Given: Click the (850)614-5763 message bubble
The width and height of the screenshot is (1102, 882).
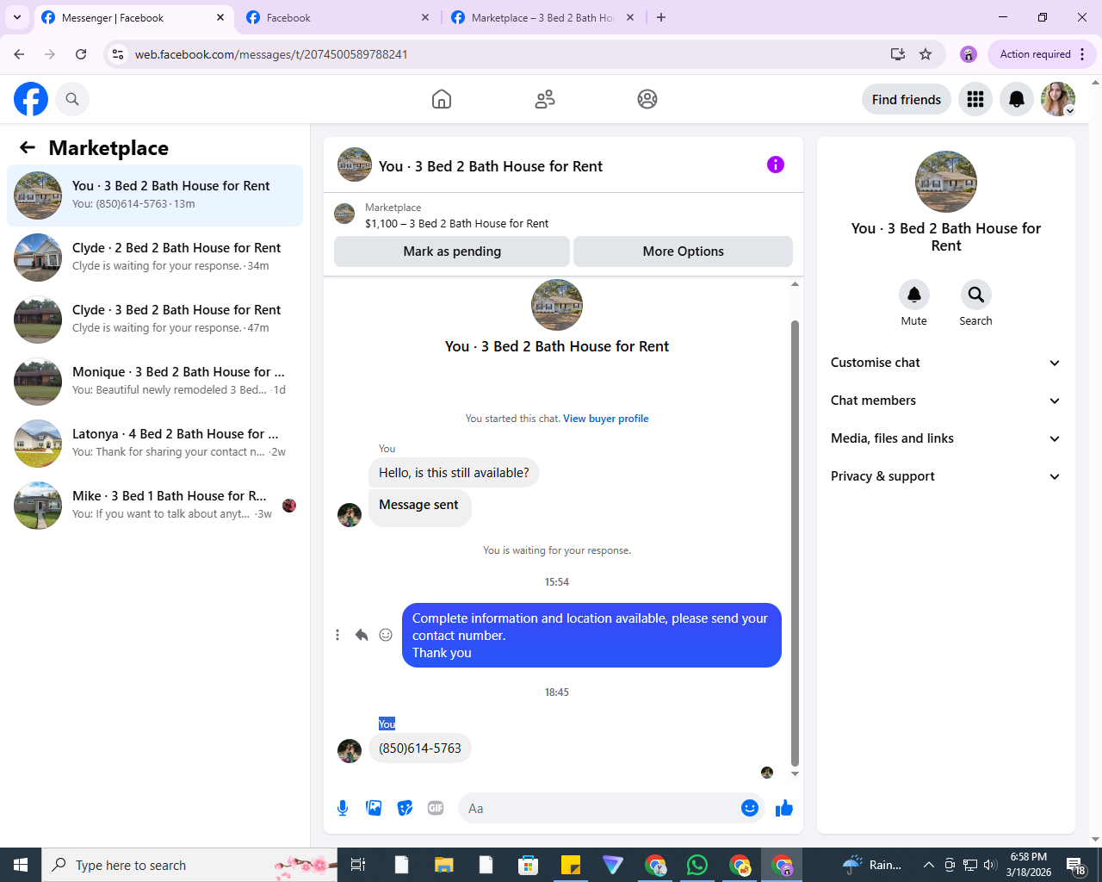Looking at the screenshot, I should [420, 748].
